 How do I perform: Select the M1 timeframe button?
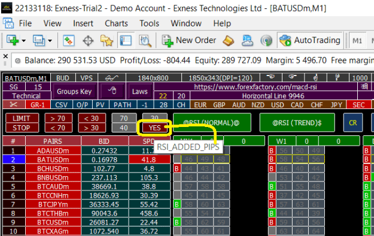tap(357, 41)
